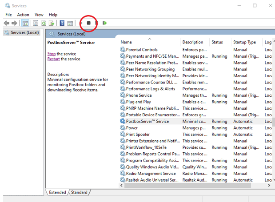This screenshot has width=275, height=202.
Task: Click the horizontal scrollbar left arrow
Action: point(121,186)
